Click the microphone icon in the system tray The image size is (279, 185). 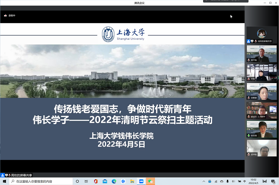pyautogui.click(x=228, y=181)
